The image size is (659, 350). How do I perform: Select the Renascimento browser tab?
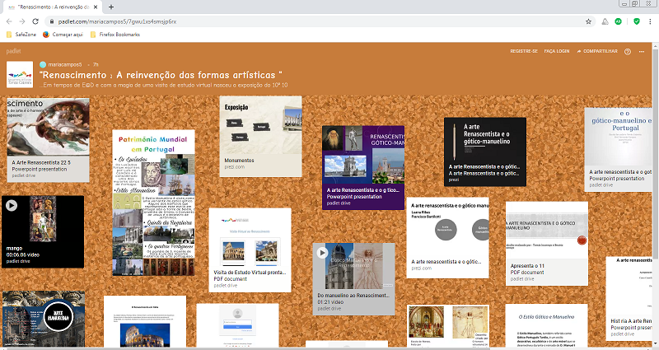pyautogui.click(x=53, y=7)
